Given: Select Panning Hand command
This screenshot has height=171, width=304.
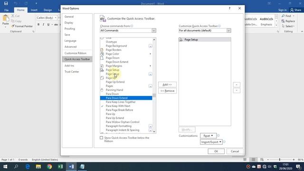Looking at the screenshot, I should pos(126,90).
